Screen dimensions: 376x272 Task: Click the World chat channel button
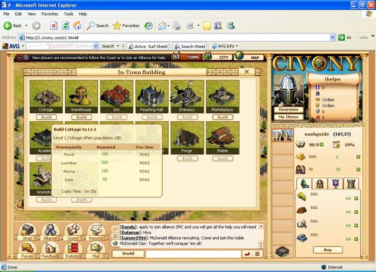[x=128, y=254]
